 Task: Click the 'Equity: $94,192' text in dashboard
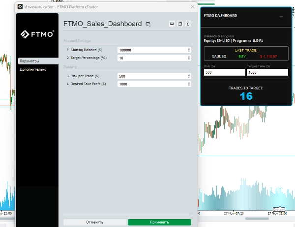pos(216,41)
